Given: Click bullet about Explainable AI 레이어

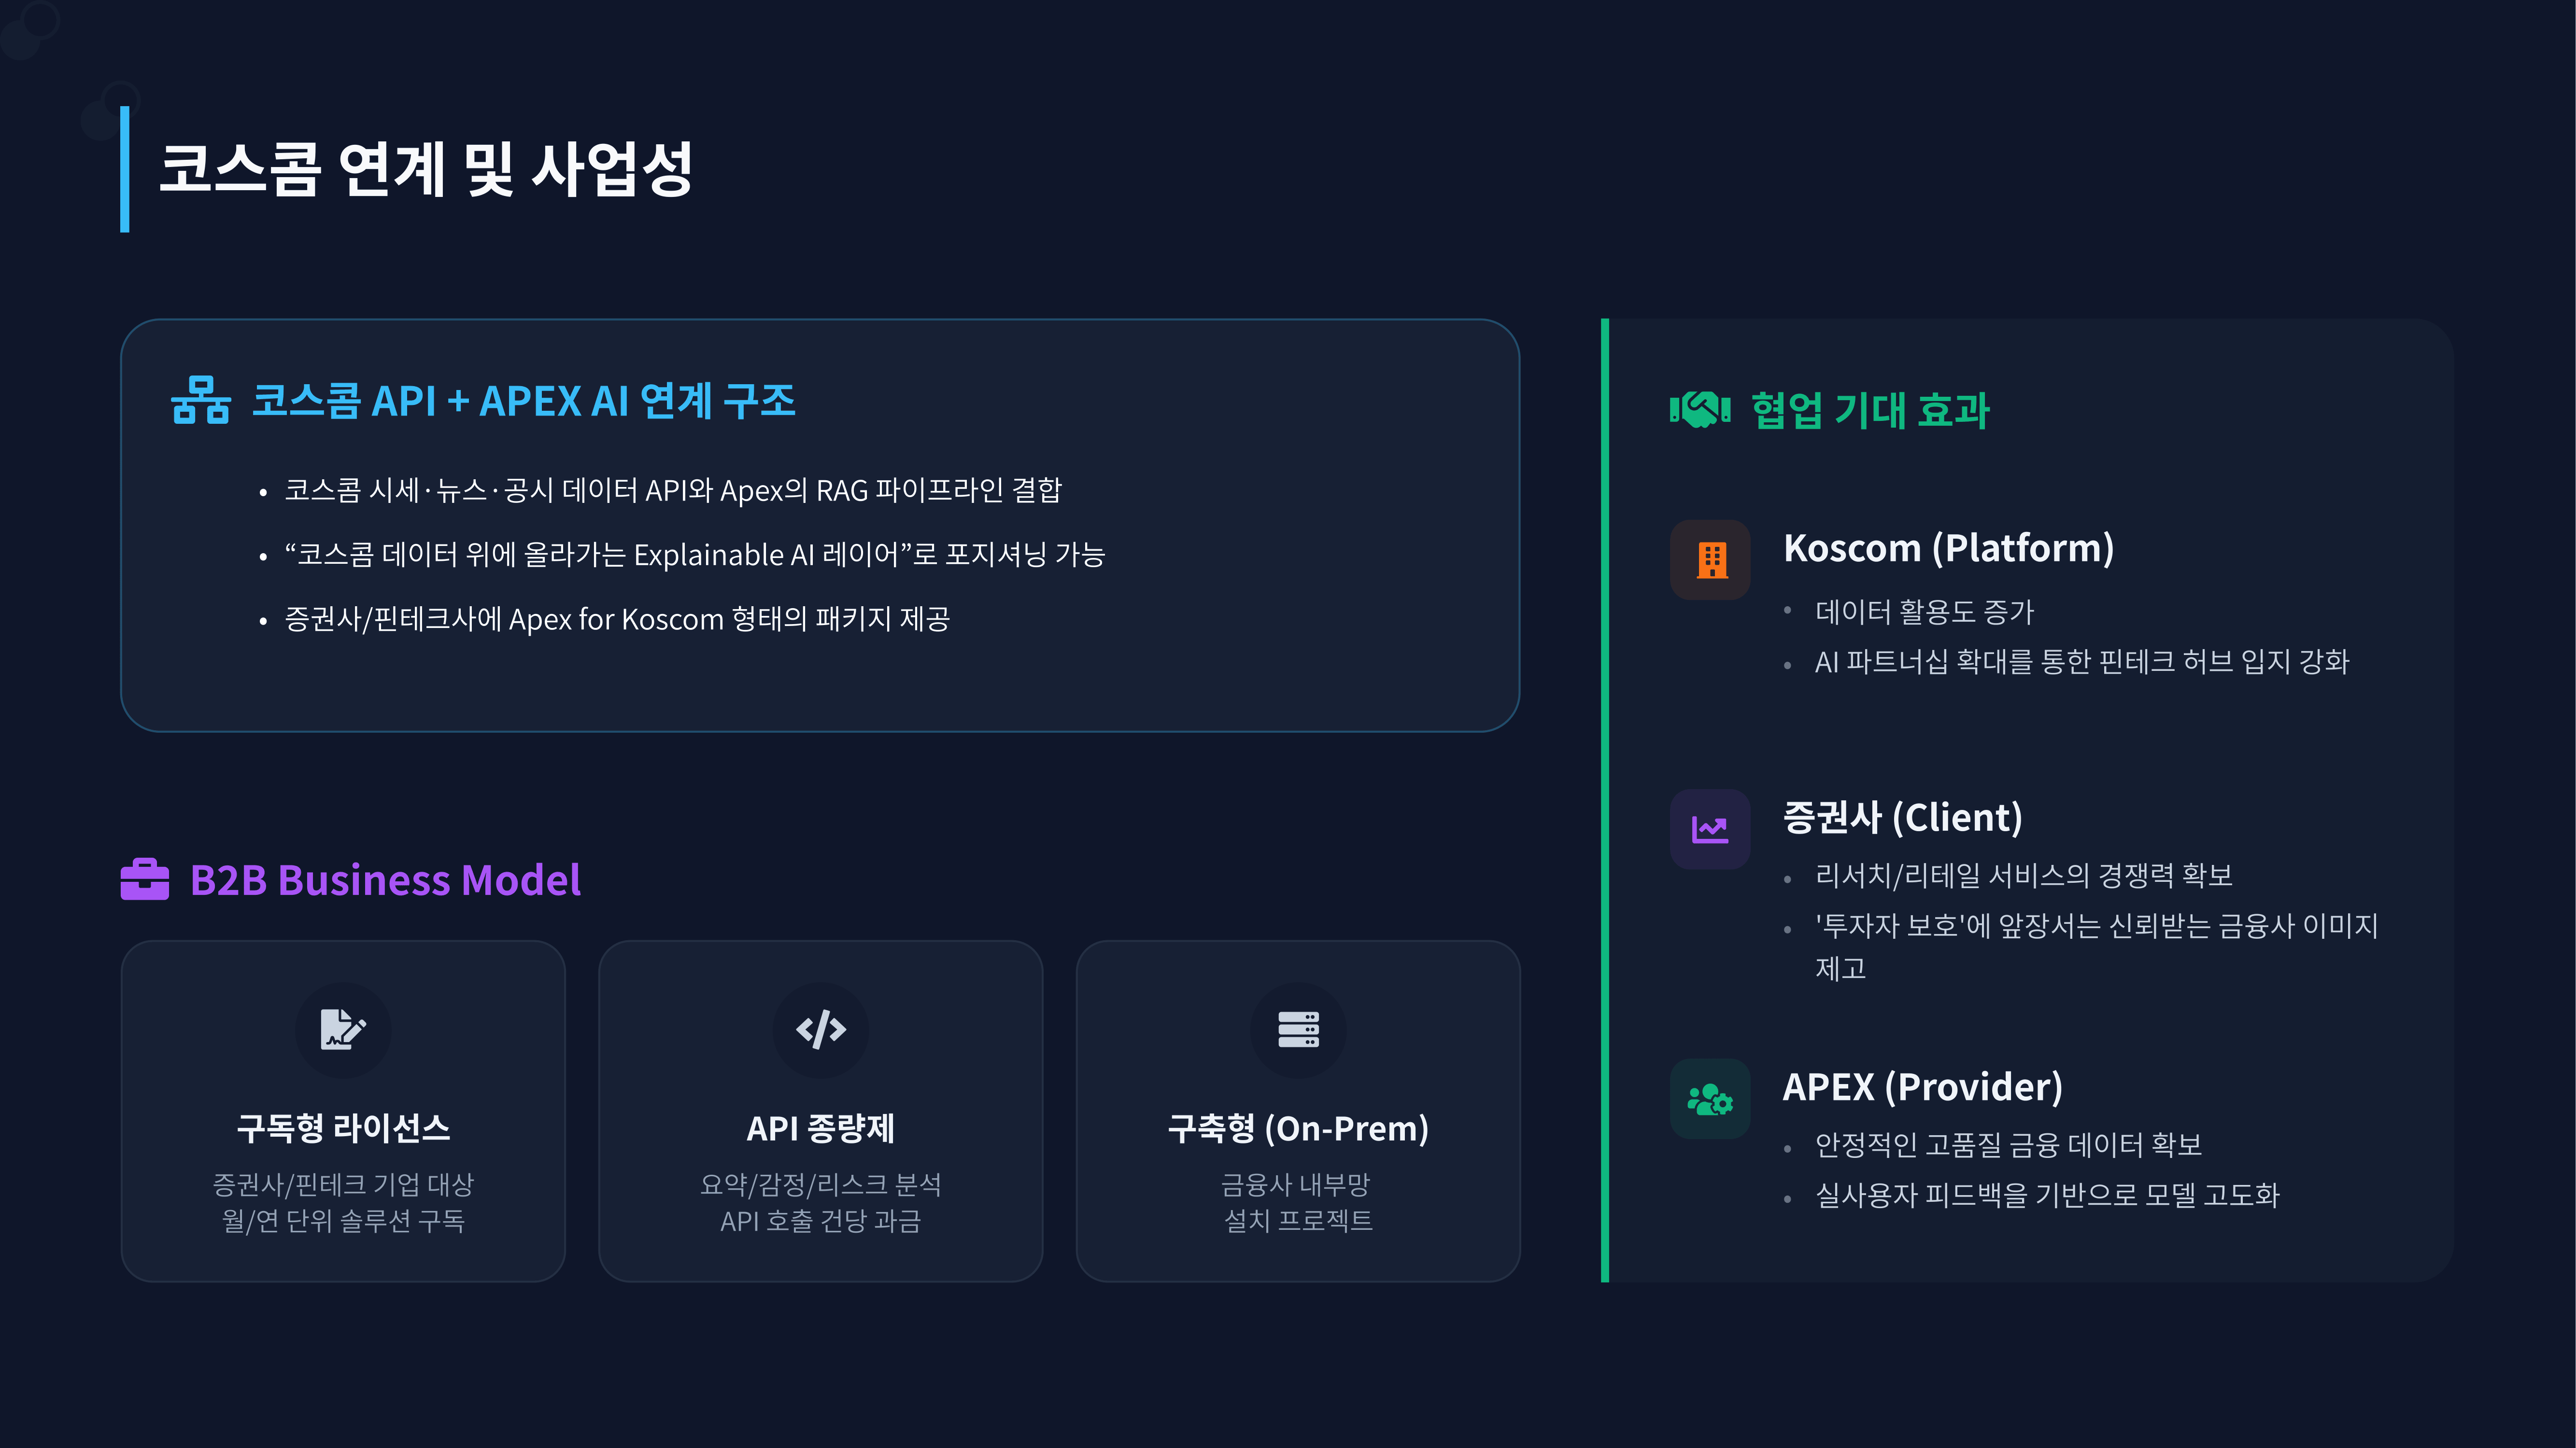Looking at the screenshot, I should pos(694,555).
